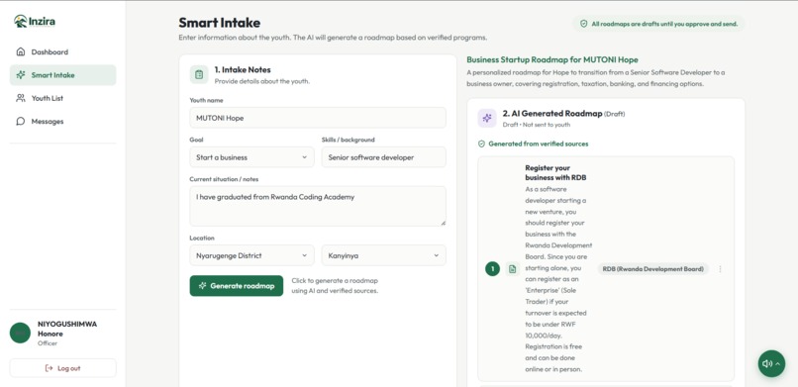Click the step 1 number badge

492,269
